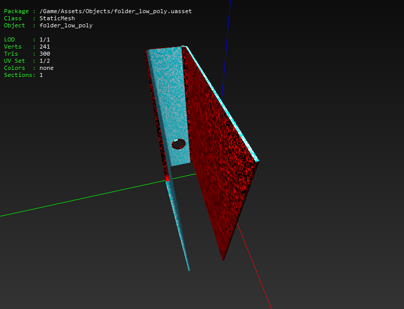This screenshot has width=404, height=309.
Task: Click the UV Set label
Action: (x=14, y=61)
